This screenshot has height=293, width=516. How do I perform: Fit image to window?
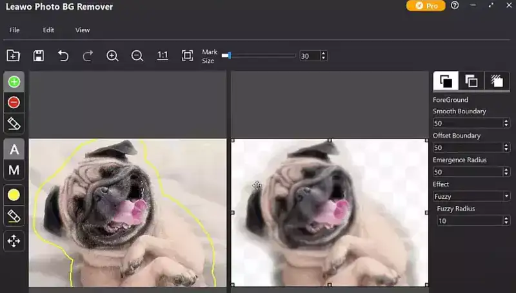click(187, 55)
